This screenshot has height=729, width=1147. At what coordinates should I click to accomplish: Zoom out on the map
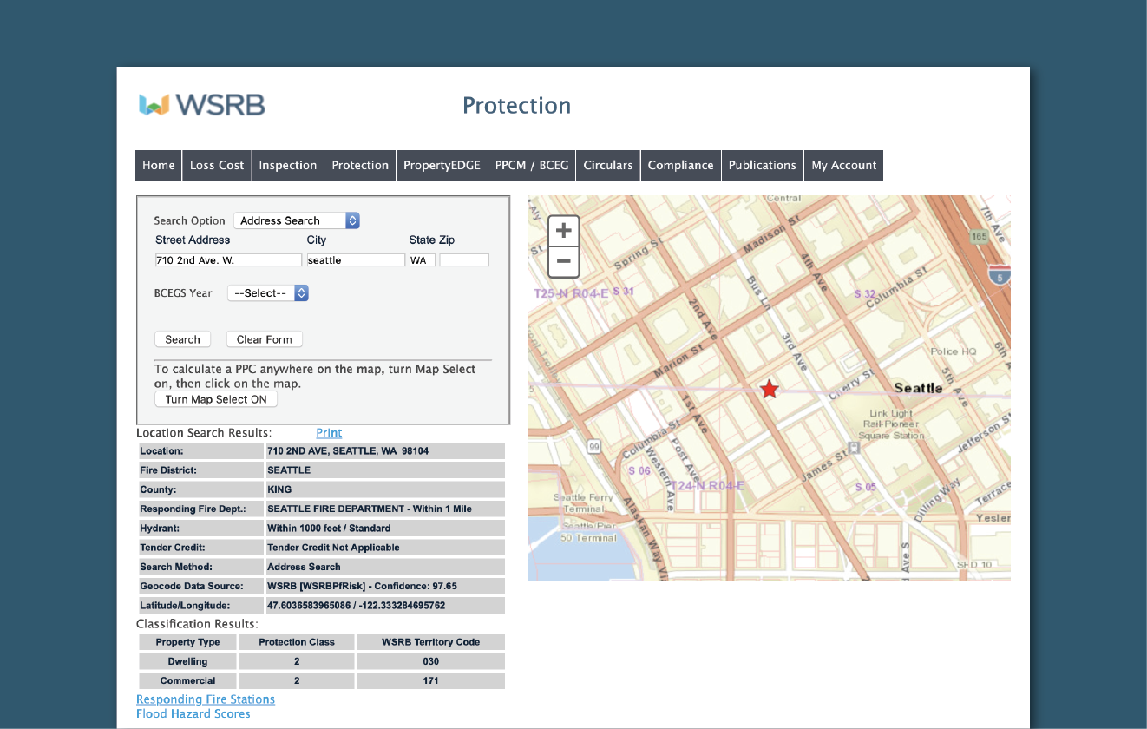(563, 261)
